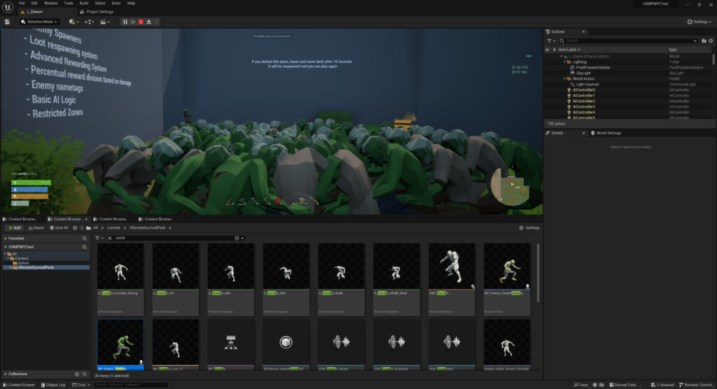
Task: Open the Window menu
Action: pyautogui.click(x=50, y=3)
